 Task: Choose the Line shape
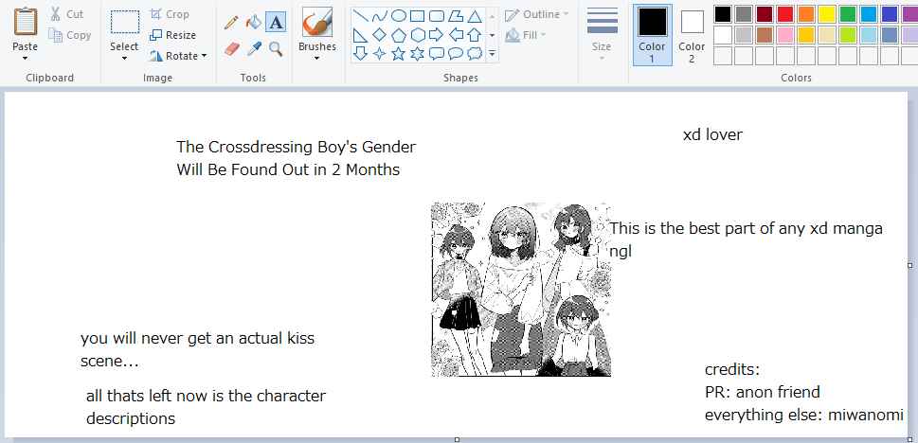tap(361, 16)
